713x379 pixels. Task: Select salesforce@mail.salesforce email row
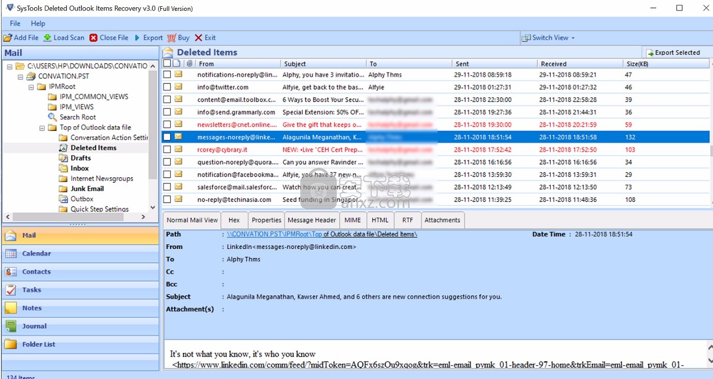(x=436, y=187)
